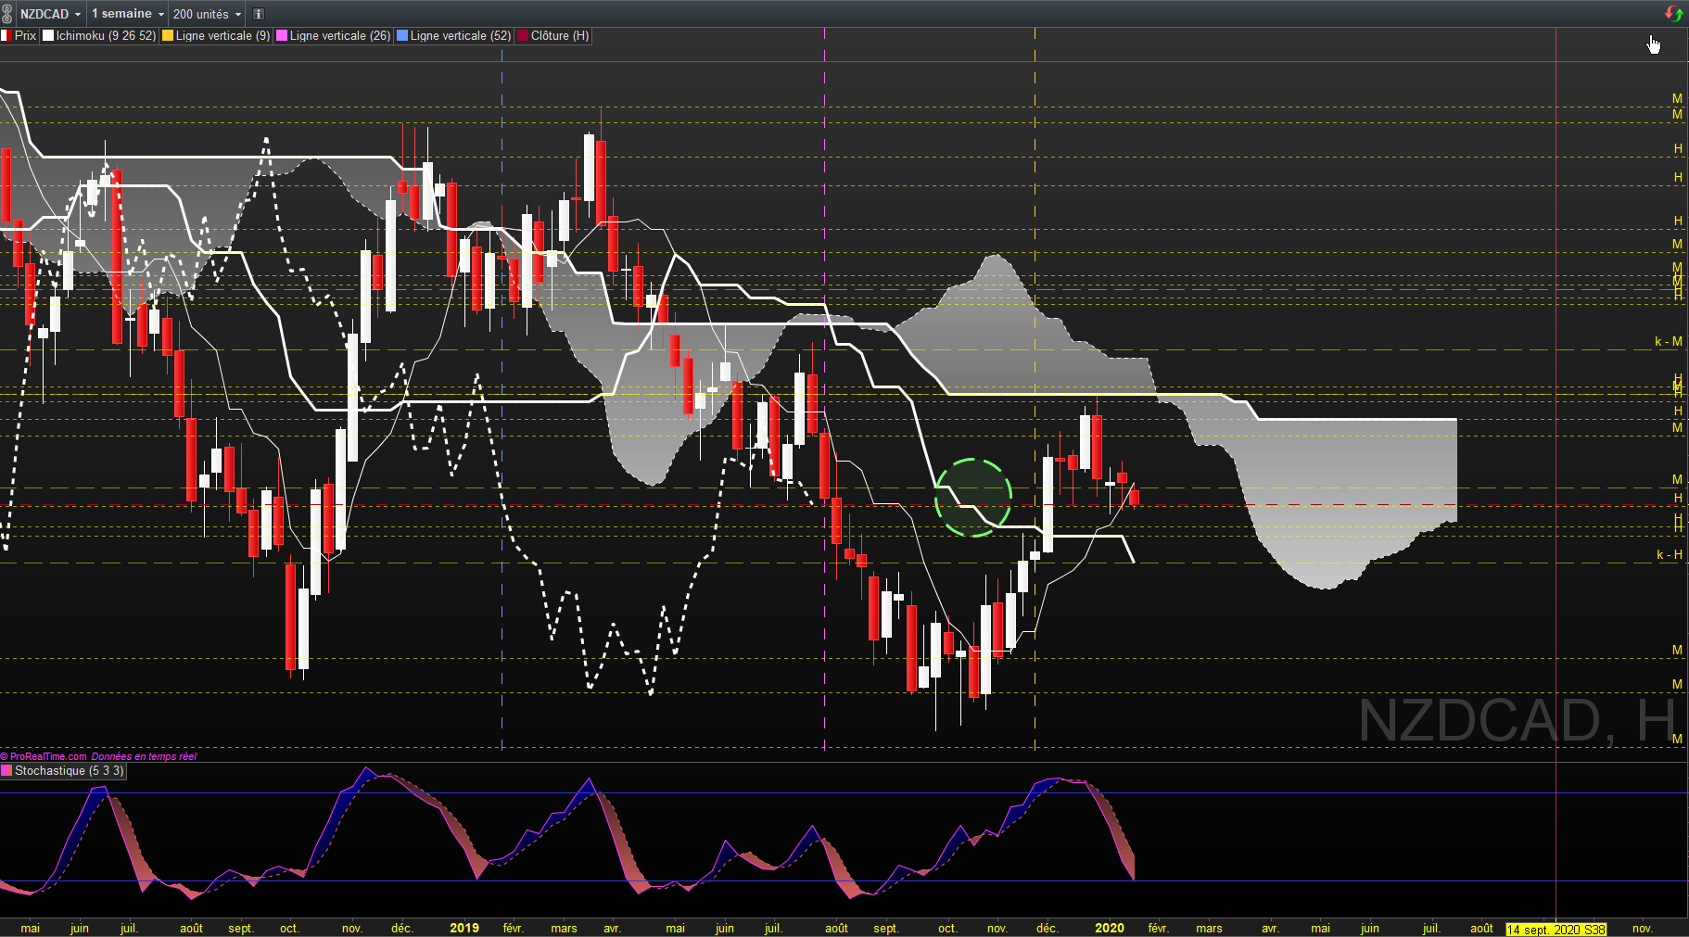Viewport: 1689px width, 937px height.
Task: Open the Ichimoku (9 26 52) settings label
Action: click(x=106, y=36)
